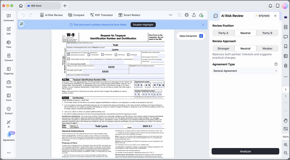This screenshot has width=290, height=160.
Task: Open the Agreement tool marked New
Action: click(8, 137)
